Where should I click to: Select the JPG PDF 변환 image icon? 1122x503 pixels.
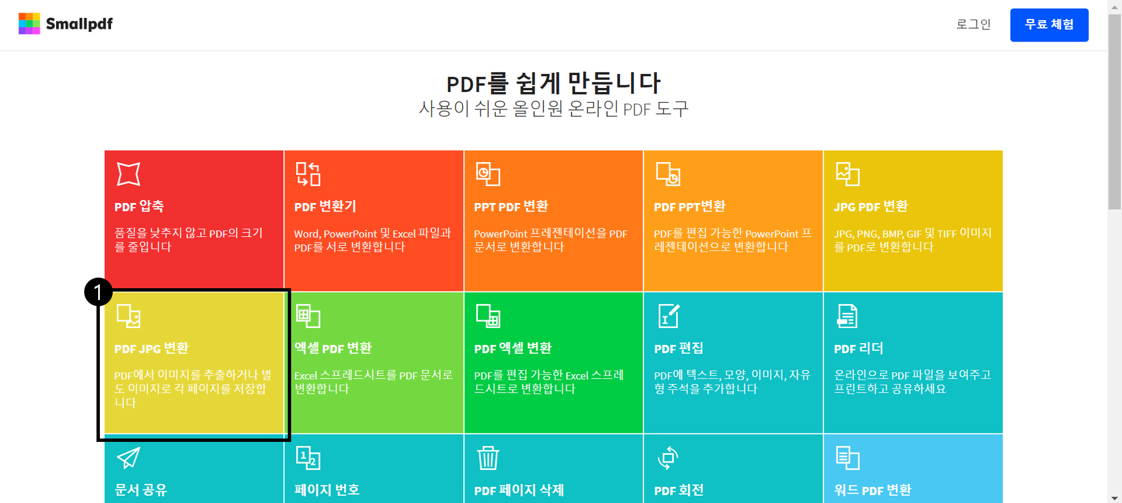[848, 174]
